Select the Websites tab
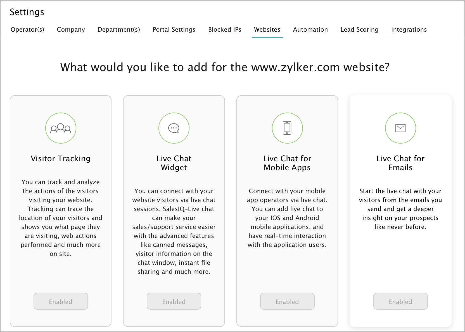This screenshot has width=465, height=332. point(267,30)
